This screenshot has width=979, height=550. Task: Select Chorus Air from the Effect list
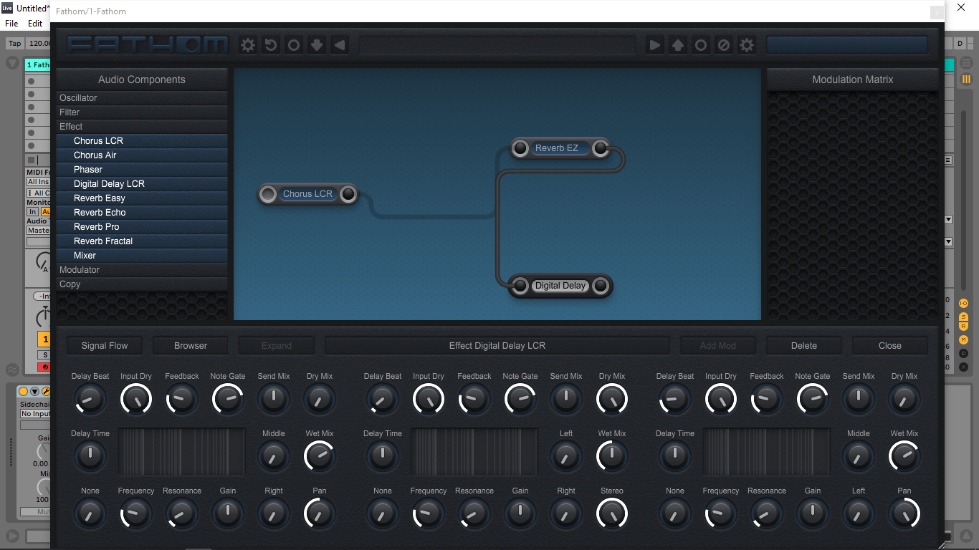142,155
